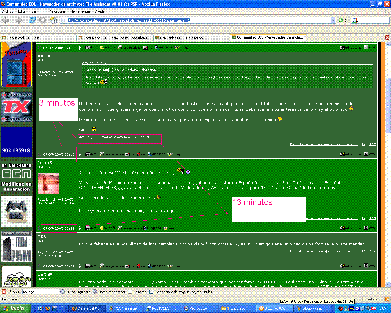Switch to Comunidad EOL - PSP tab
This screenshot has width=391, height=313.
point(38,38)
